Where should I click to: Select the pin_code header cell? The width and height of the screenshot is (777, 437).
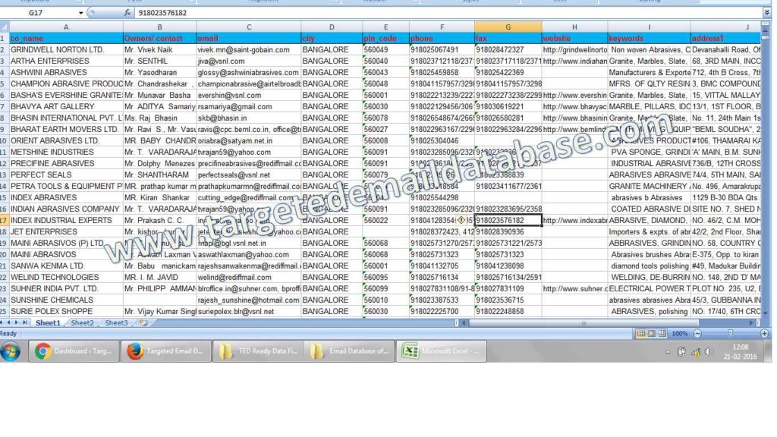click(385, 38)
